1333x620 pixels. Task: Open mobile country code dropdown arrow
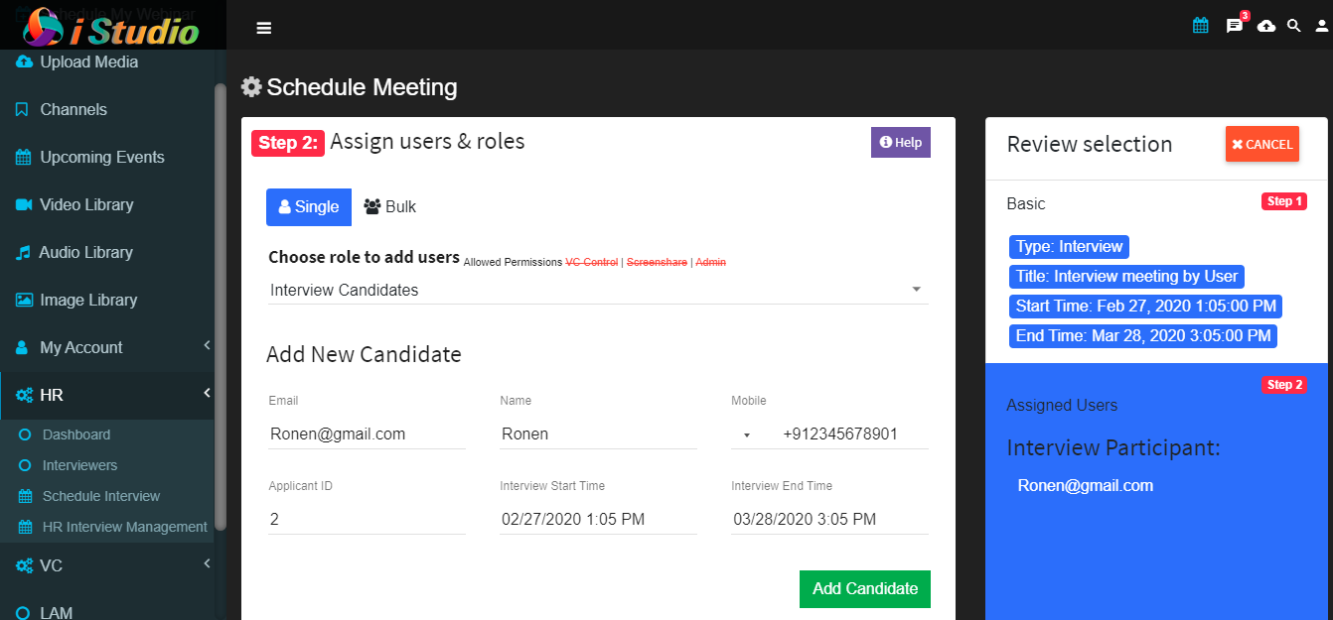(746, 435)
